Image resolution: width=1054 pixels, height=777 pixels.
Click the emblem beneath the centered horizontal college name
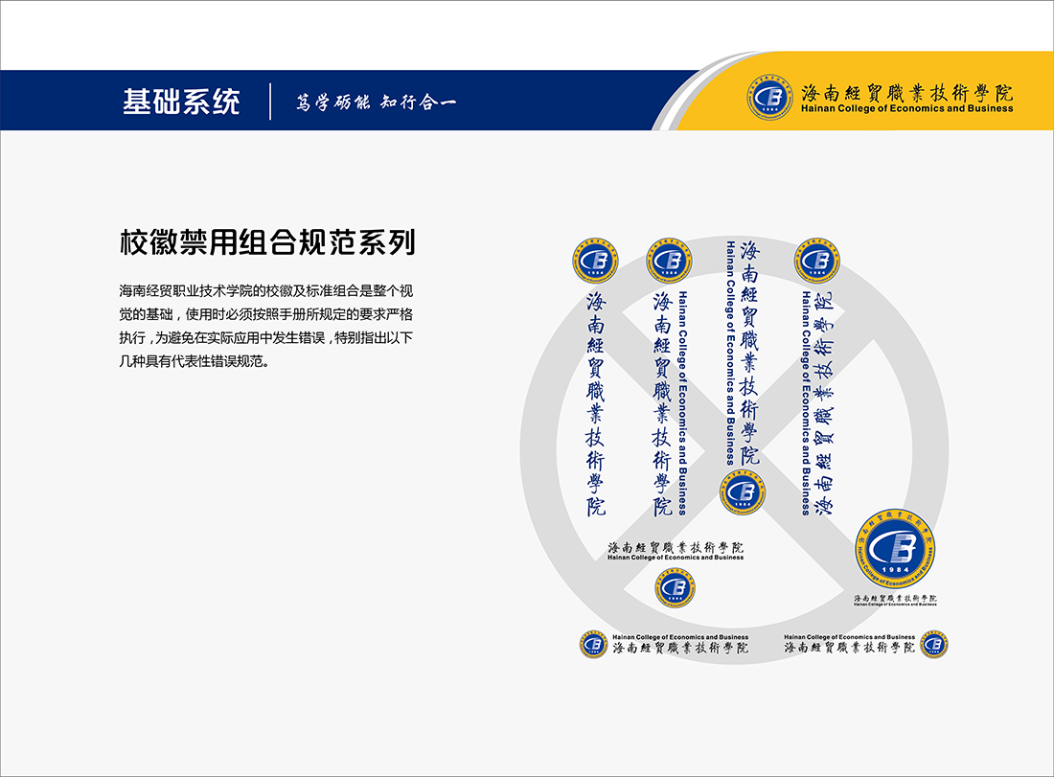676,587
